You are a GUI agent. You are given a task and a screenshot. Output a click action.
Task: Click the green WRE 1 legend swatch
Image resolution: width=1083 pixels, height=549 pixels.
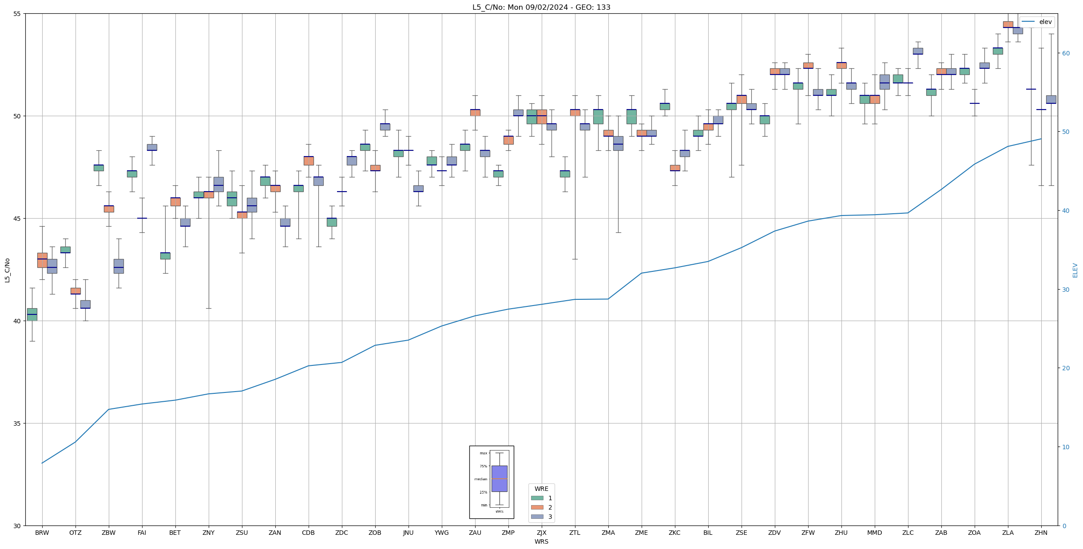537,498
